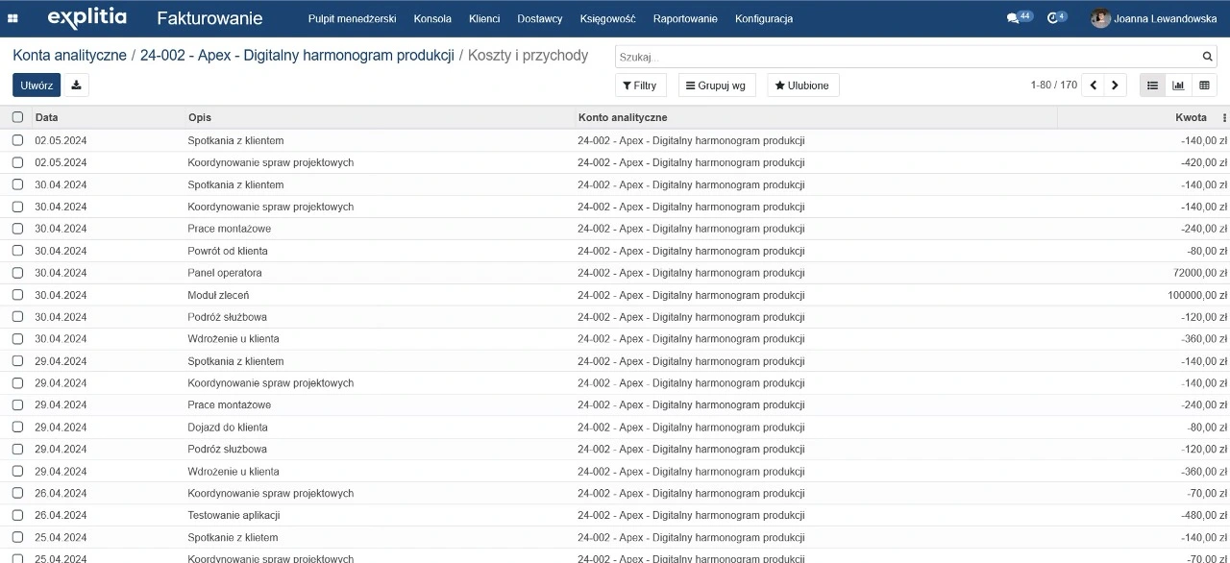This screenshot has height=563, width=1230.
Task: Select the 02.05.2024 Koordynowanie spraw projektowych row checkbox
Action: (17, 162)
